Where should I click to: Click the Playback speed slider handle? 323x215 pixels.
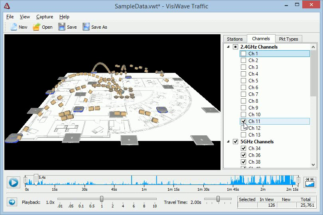tap(102, 199)
